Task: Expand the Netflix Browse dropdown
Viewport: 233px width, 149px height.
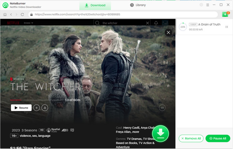Action: (28, 23)
